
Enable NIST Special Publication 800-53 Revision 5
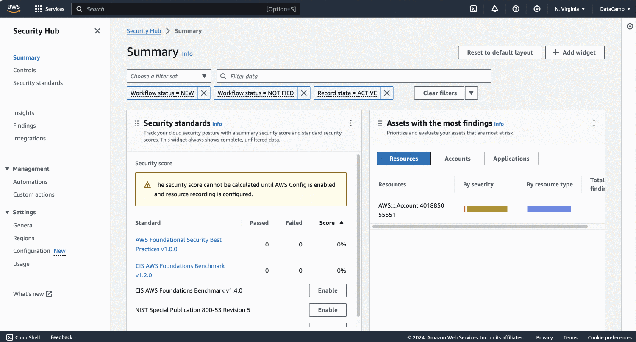[328, 310]
